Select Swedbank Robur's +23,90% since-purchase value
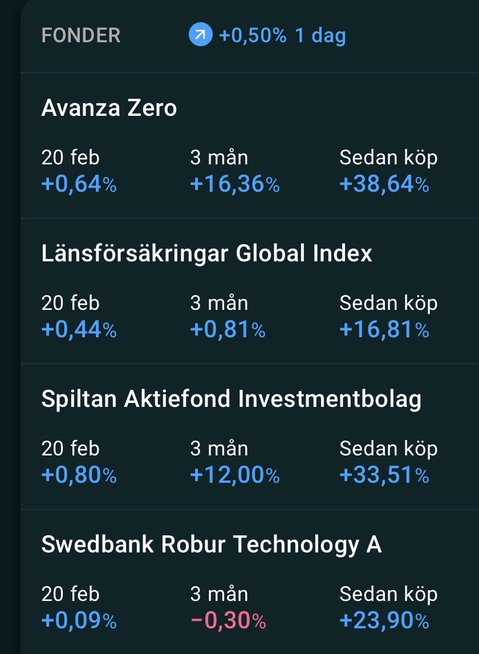The height and width of the screenshot is (654, 479). 384,621
